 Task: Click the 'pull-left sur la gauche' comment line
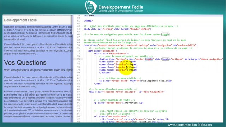click(118, 114)
